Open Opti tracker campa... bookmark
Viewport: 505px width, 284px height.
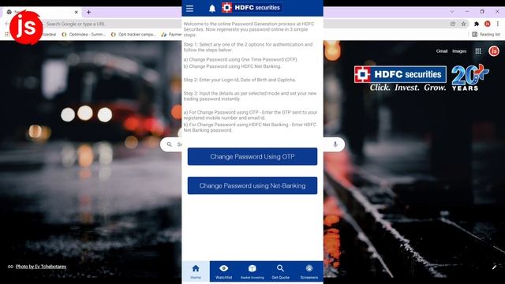[x=133, y=34]
